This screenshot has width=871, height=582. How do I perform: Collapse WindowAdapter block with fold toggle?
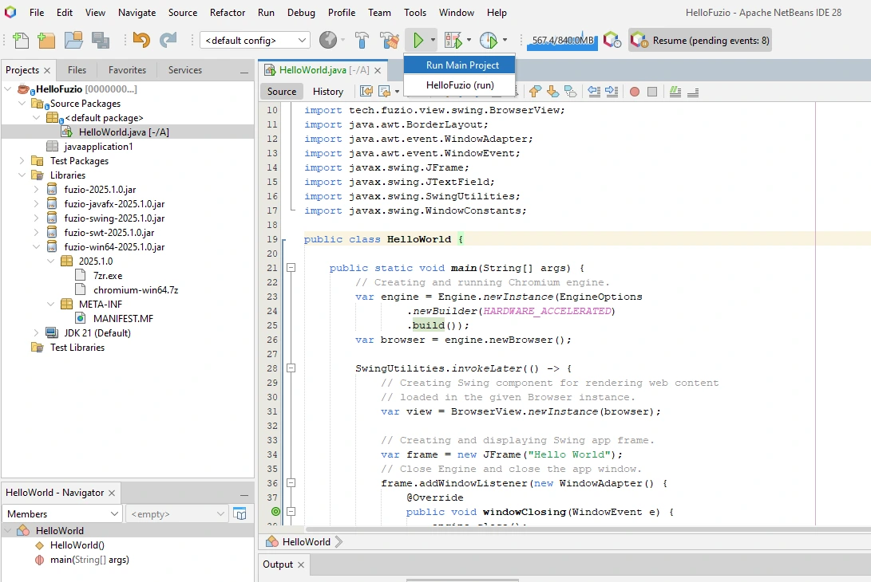click(x=291, y=482)
